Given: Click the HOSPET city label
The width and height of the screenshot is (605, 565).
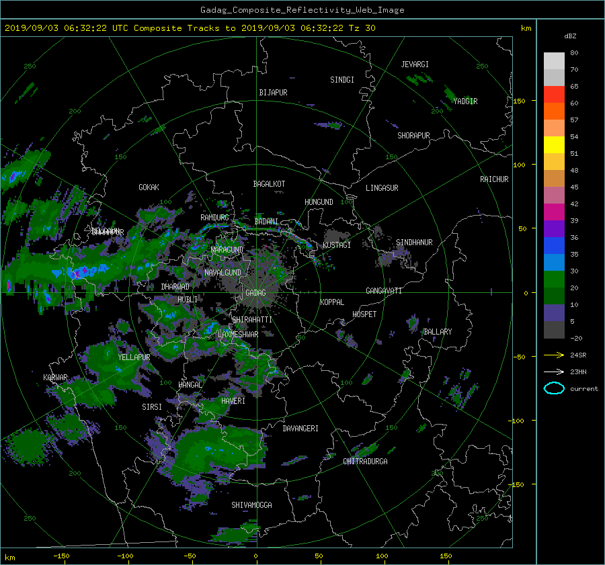Looking at the screenshot, I should click(x=364, y=314).
